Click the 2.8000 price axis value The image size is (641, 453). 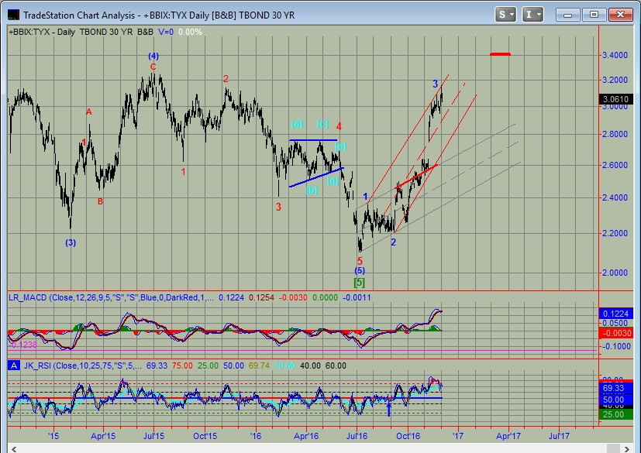pos(615,135)
